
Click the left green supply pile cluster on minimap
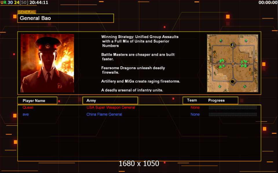222,64
